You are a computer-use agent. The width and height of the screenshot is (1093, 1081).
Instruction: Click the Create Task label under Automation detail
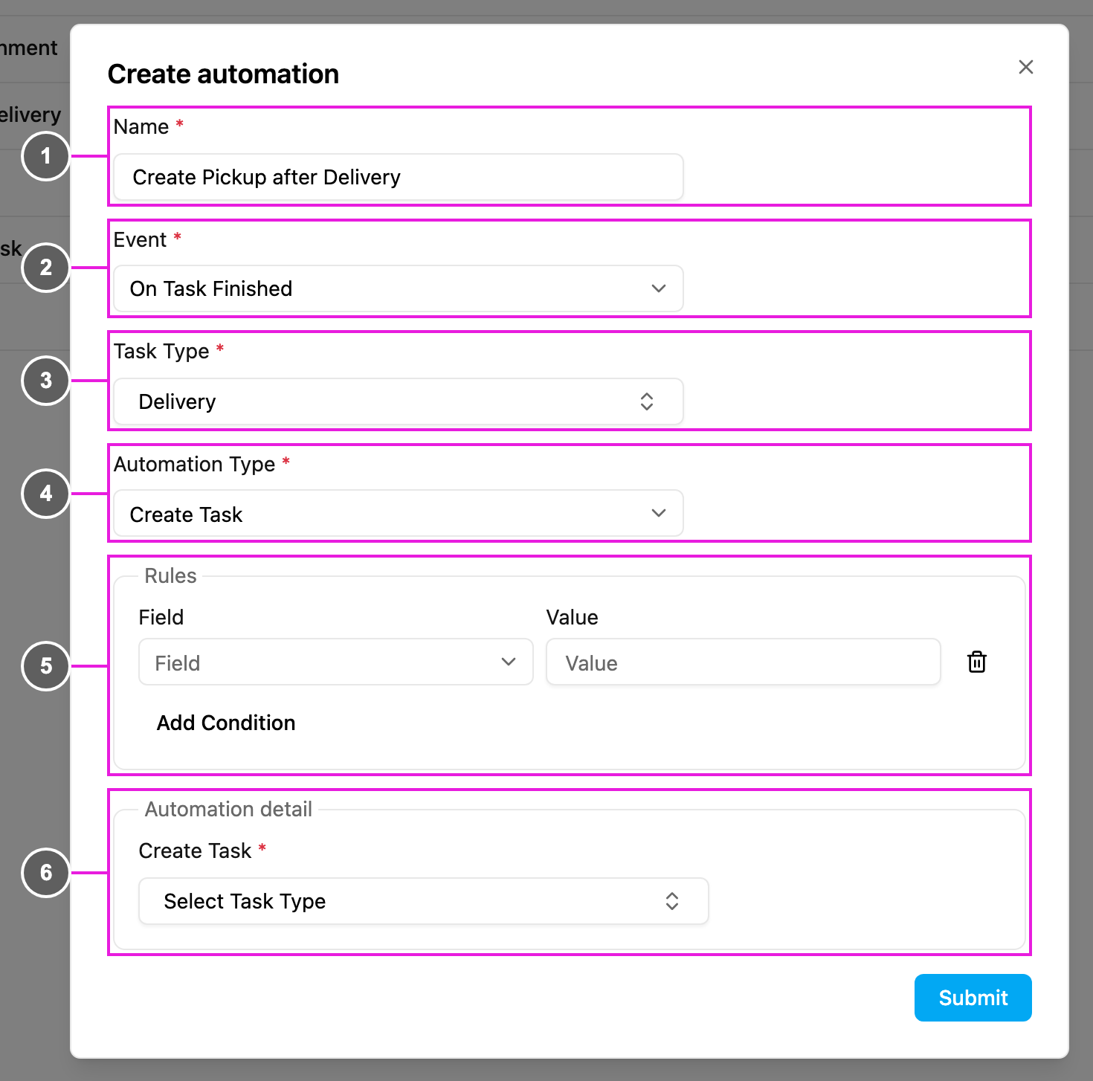pos(196,851)
